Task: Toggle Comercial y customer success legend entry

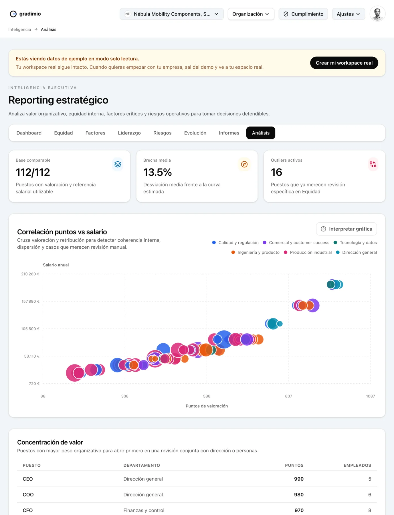Action: (x=296, y=243)
